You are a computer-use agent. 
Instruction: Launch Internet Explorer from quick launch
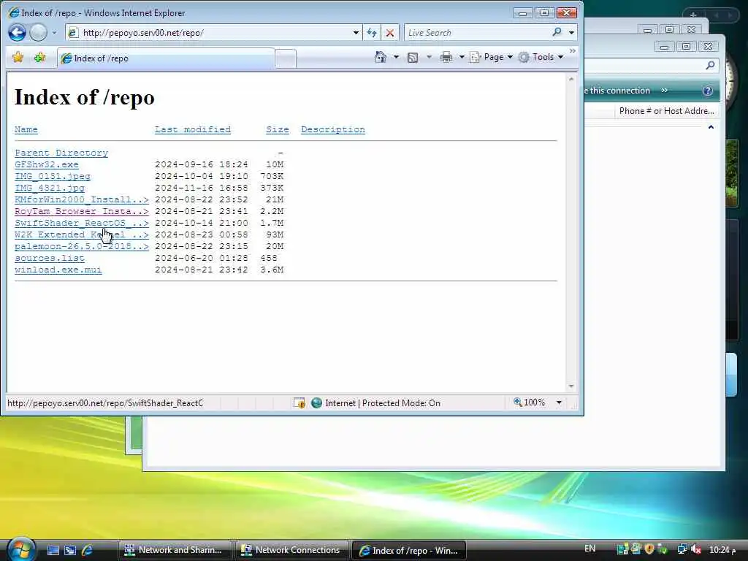tap(88, 551)
